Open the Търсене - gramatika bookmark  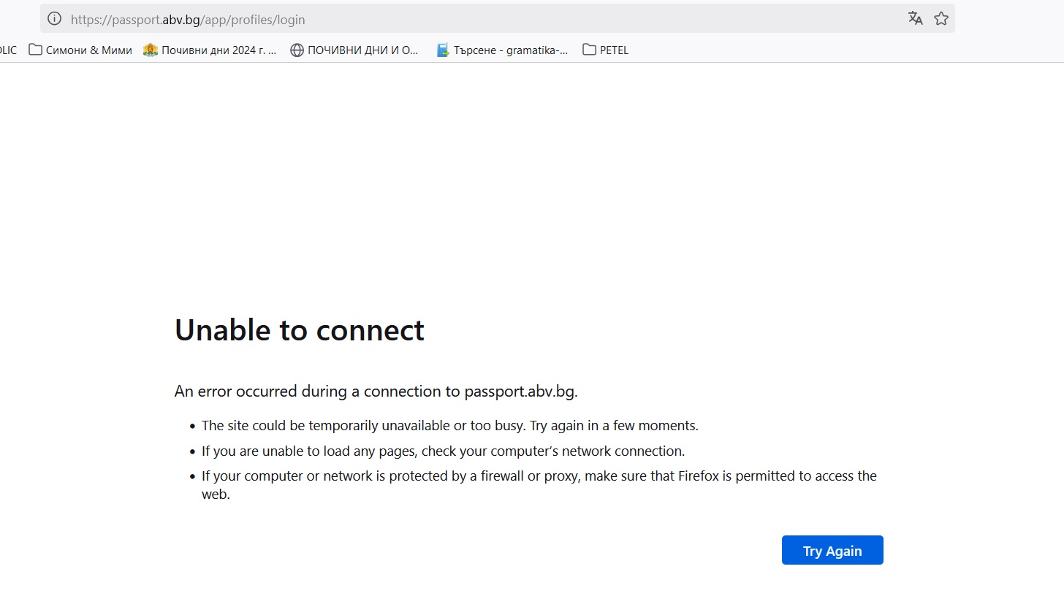pos(510,50)
